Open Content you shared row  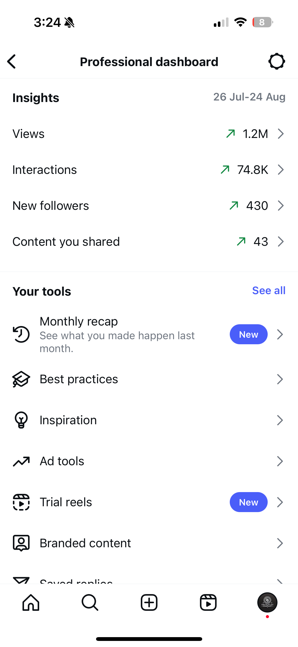(x=149, y=241)
